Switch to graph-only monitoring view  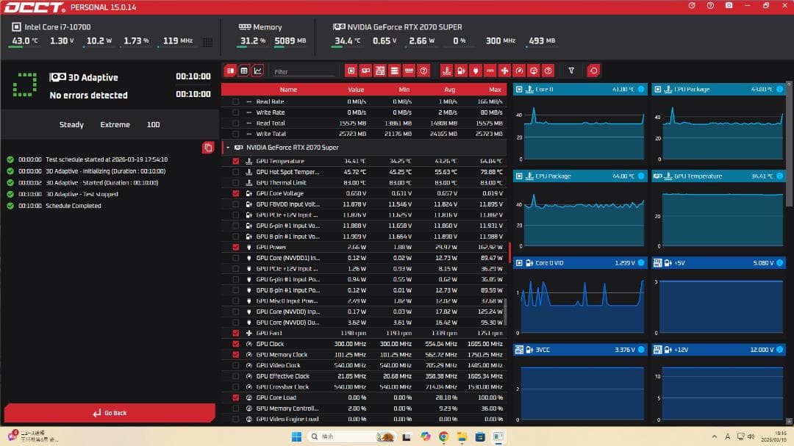click(x=258, y=71)
